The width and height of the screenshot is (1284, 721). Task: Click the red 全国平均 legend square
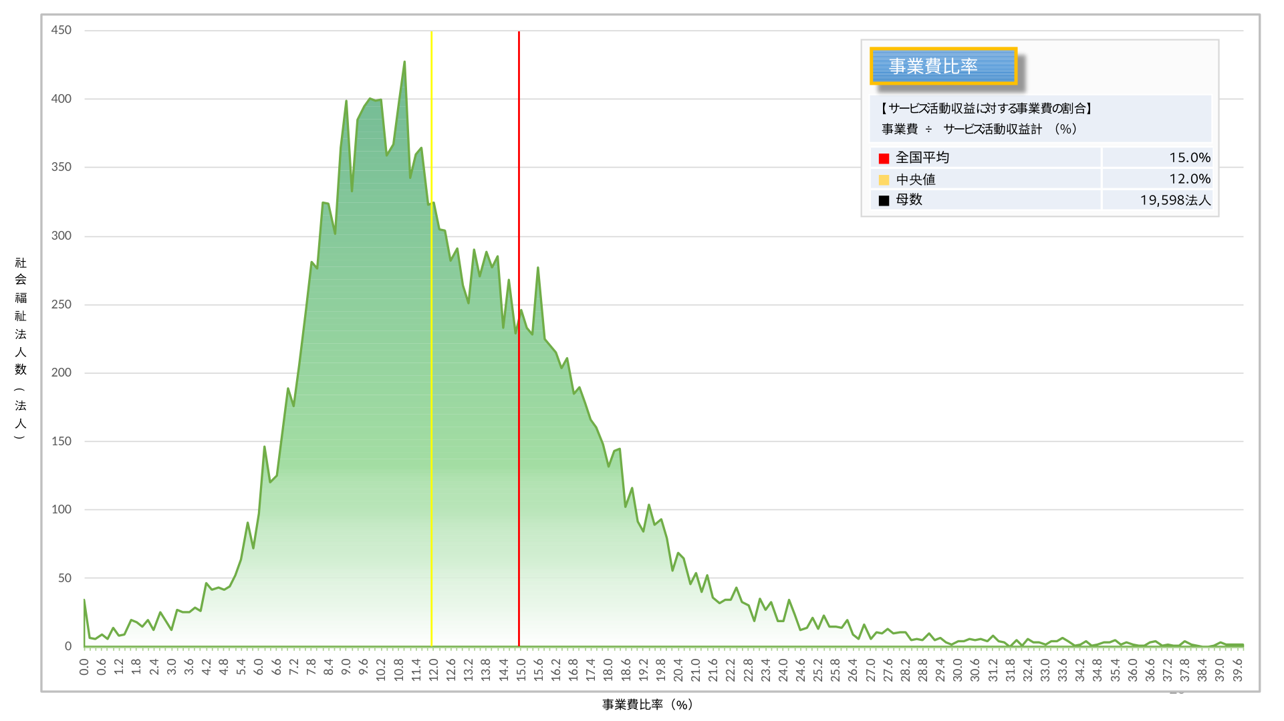tap(884, 158)
